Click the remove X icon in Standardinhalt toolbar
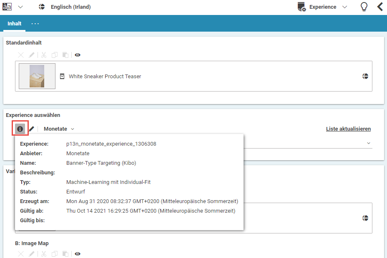 tap(21, 55)
